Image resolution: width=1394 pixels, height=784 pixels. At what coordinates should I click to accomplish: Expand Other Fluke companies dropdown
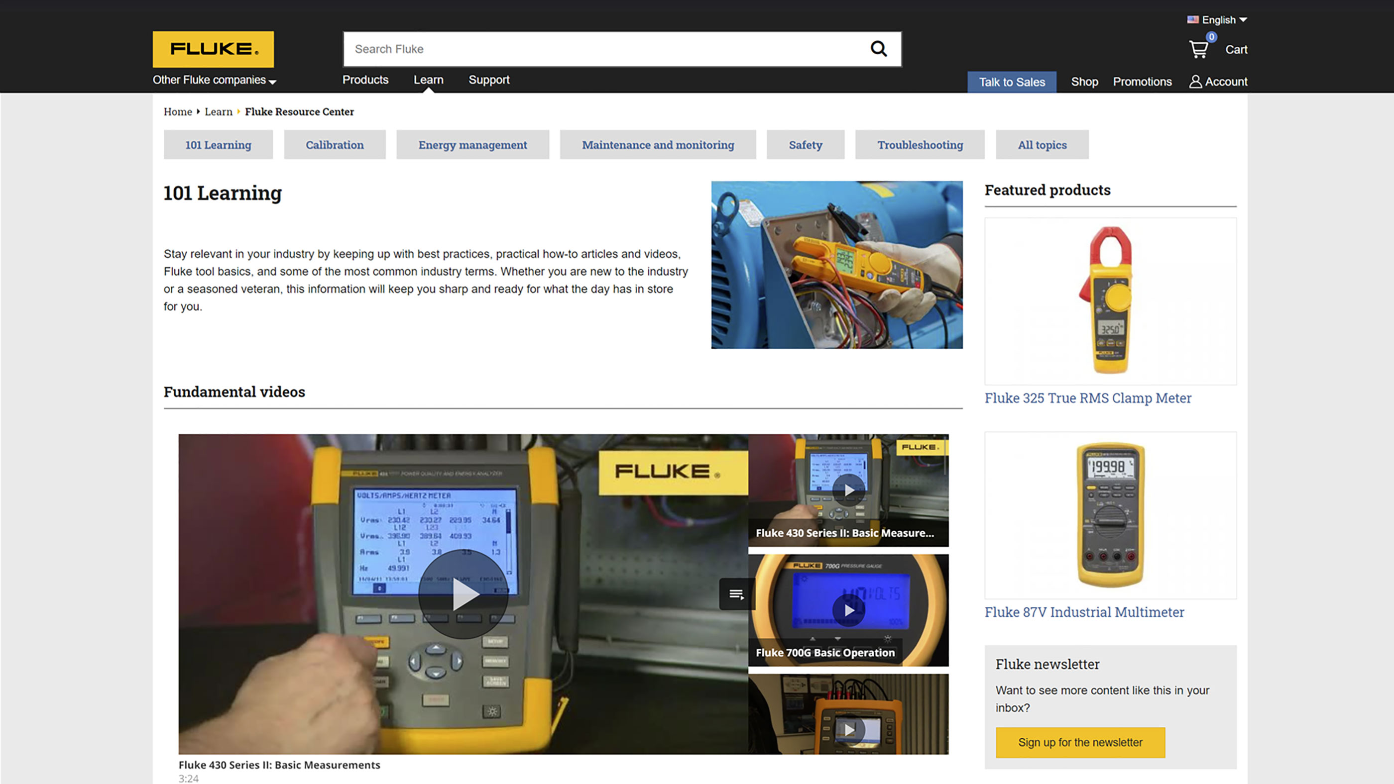click(x=214, y=80)
